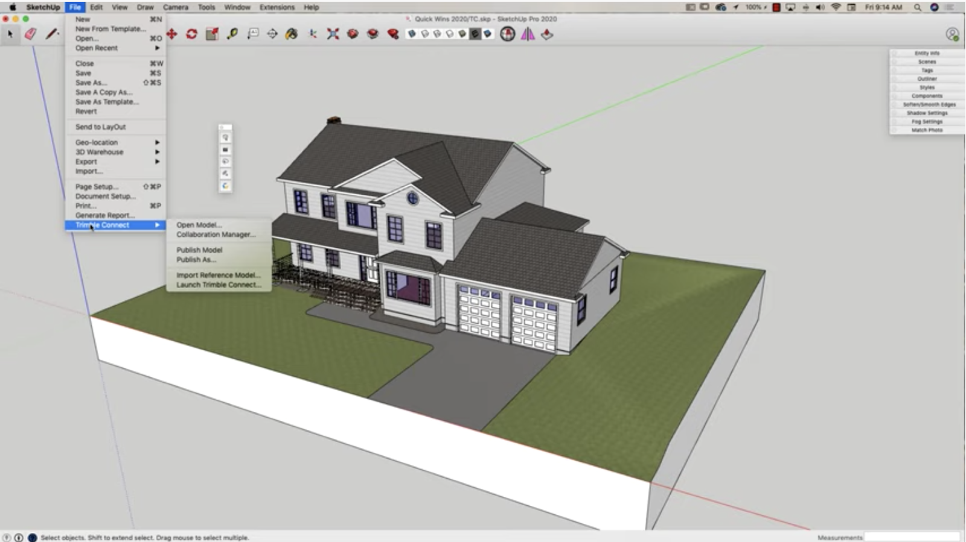Open Collaboration Manager

219,235
